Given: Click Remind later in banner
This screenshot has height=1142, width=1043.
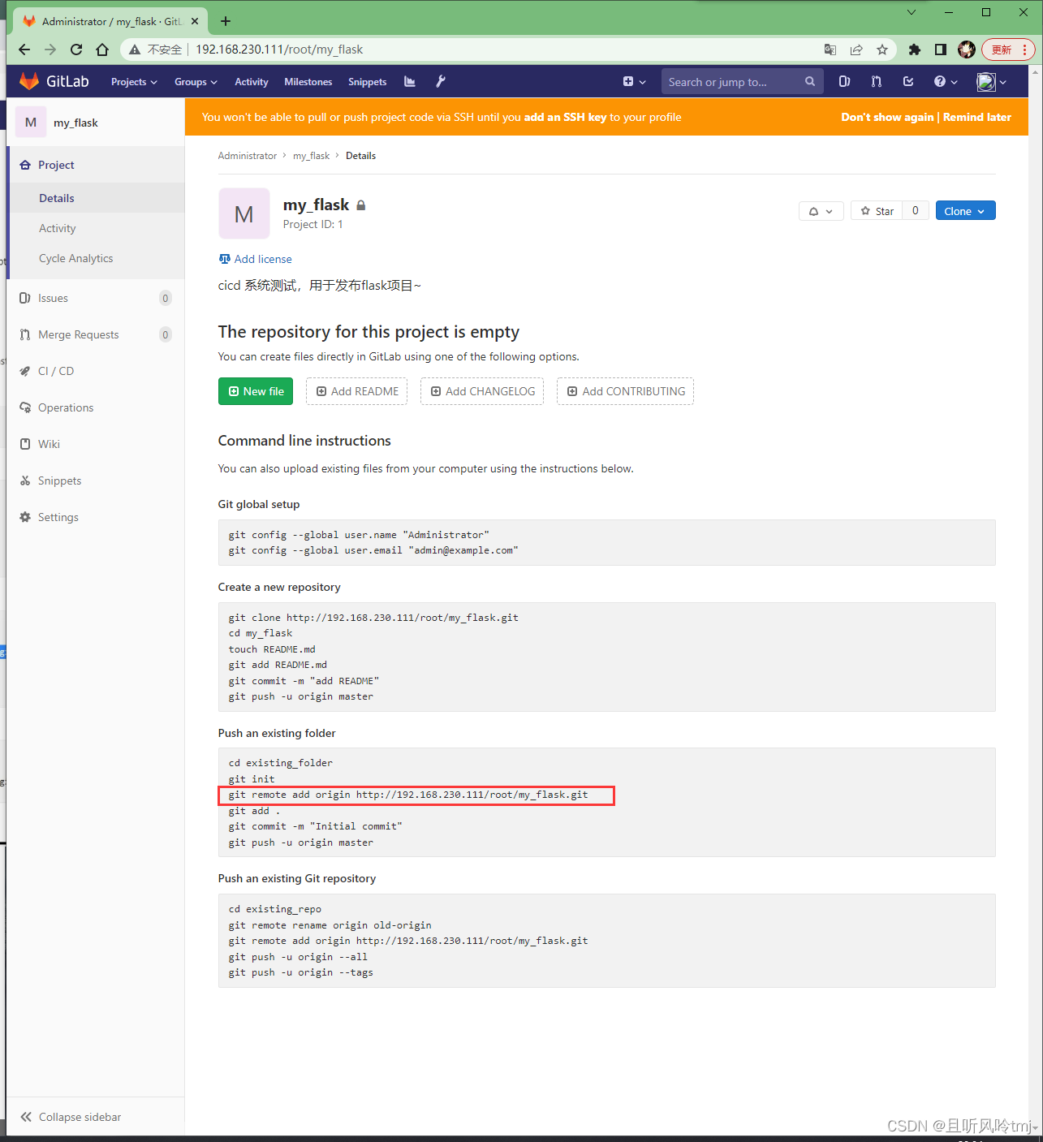Looking at the screenshot, I should pos(977,117).
